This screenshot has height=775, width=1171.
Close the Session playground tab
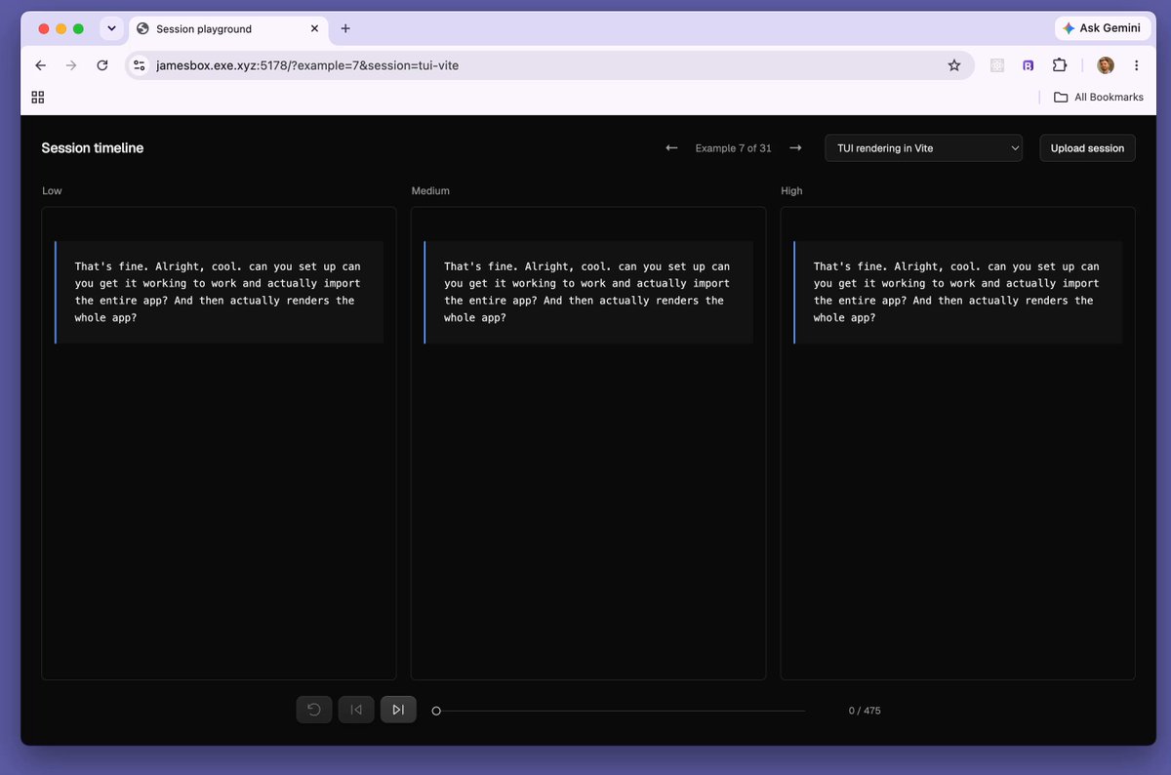pyautogui.click(x=314, y=29)
